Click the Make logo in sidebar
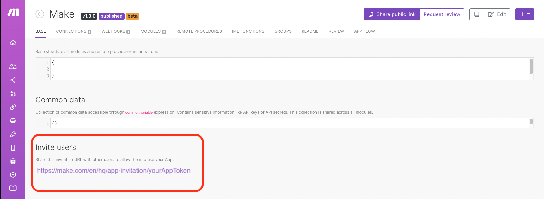This screenshot has height=199, width=544. pos(13,13)
